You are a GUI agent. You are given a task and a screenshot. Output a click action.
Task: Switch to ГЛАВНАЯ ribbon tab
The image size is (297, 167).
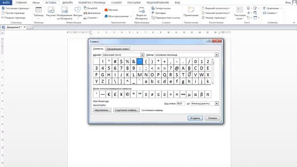tap(21, 3)
